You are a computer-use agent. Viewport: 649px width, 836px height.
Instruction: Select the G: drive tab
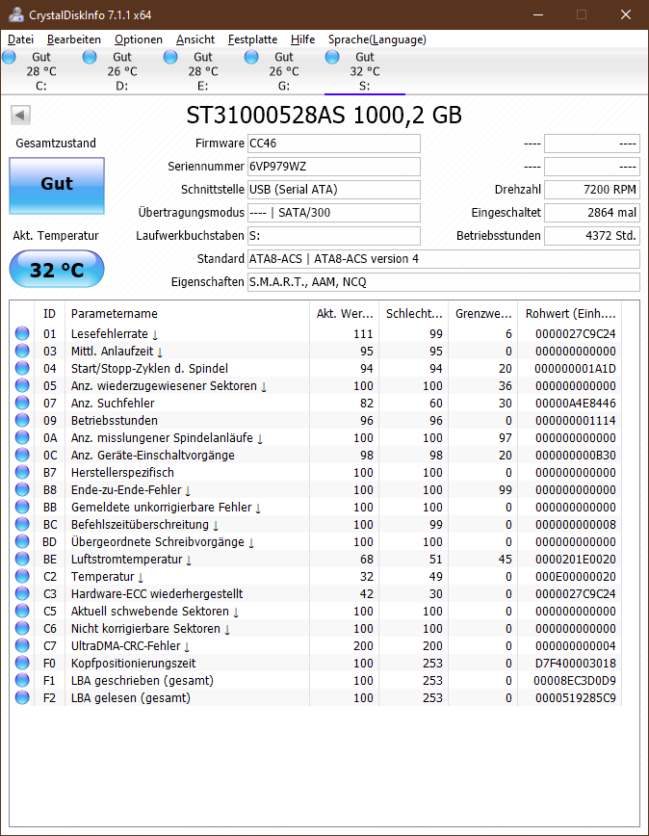pos(283,71)
